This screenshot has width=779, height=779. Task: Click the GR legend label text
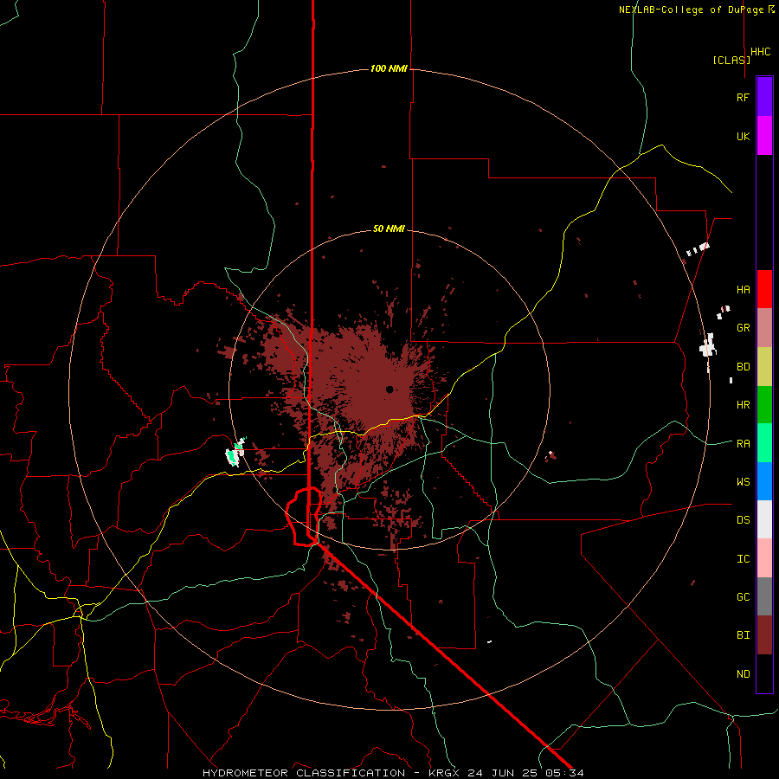[x=743, y=328]
